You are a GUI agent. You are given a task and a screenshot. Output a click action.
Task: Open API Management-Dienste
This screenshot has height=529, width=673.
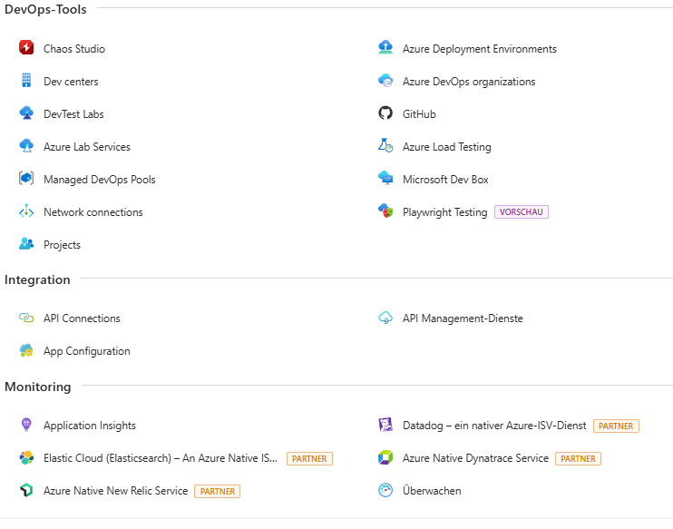click(x=463, y=318)
